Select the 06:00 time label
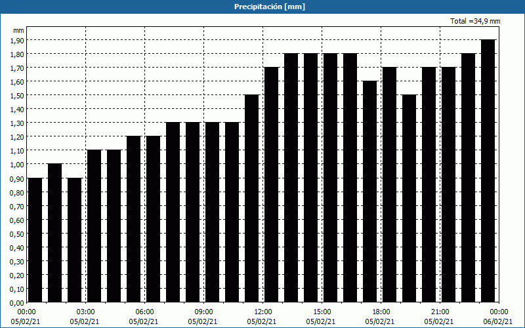The height and width of the screenshot is (328, 525). tap(145, 312)
